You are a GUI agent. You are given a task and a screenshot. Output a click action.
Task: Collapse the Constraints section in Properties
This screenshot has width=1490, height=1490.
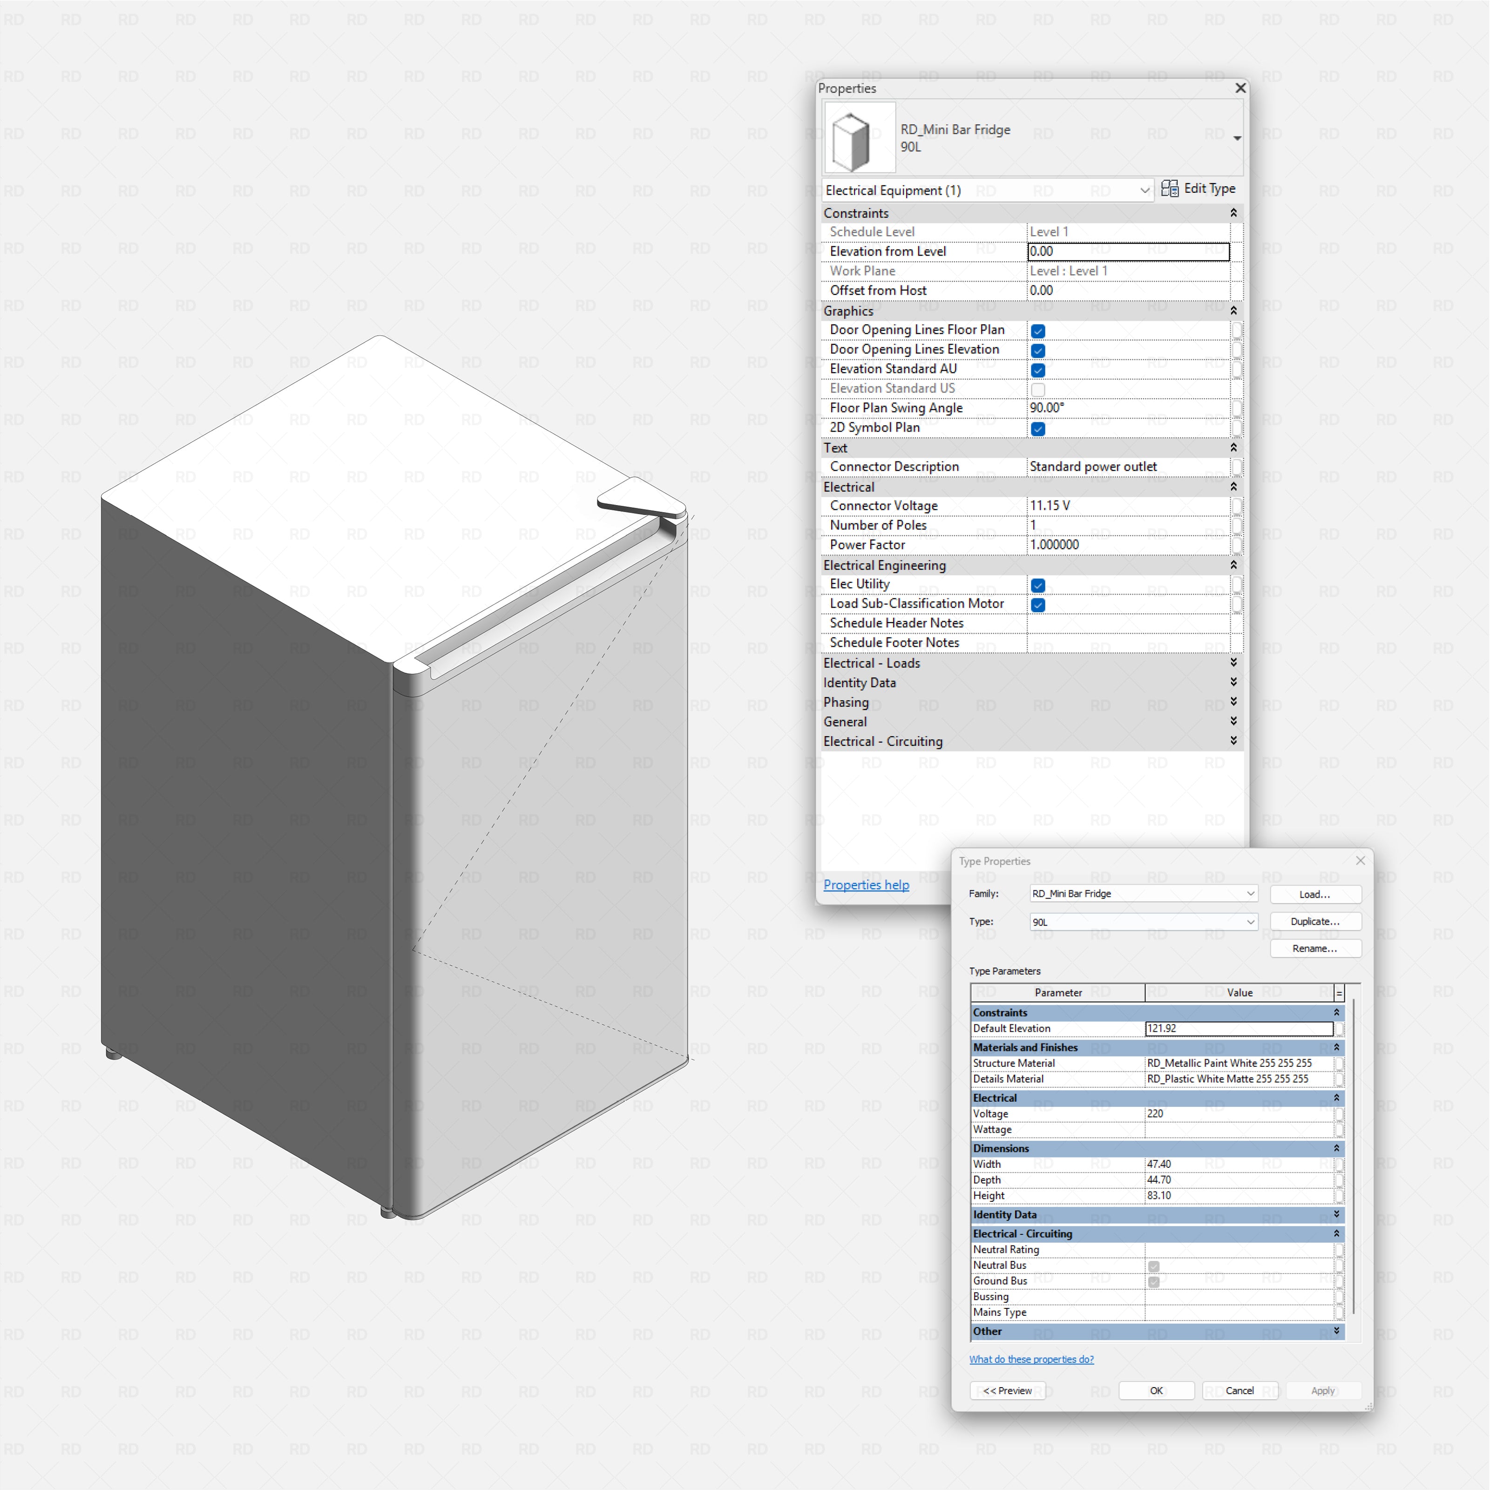(x=1233, y=214)
